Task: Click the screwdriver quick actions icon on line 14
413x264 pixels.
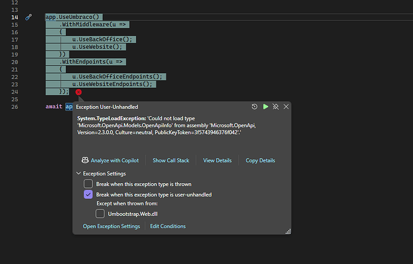Action: pos(28,17)
